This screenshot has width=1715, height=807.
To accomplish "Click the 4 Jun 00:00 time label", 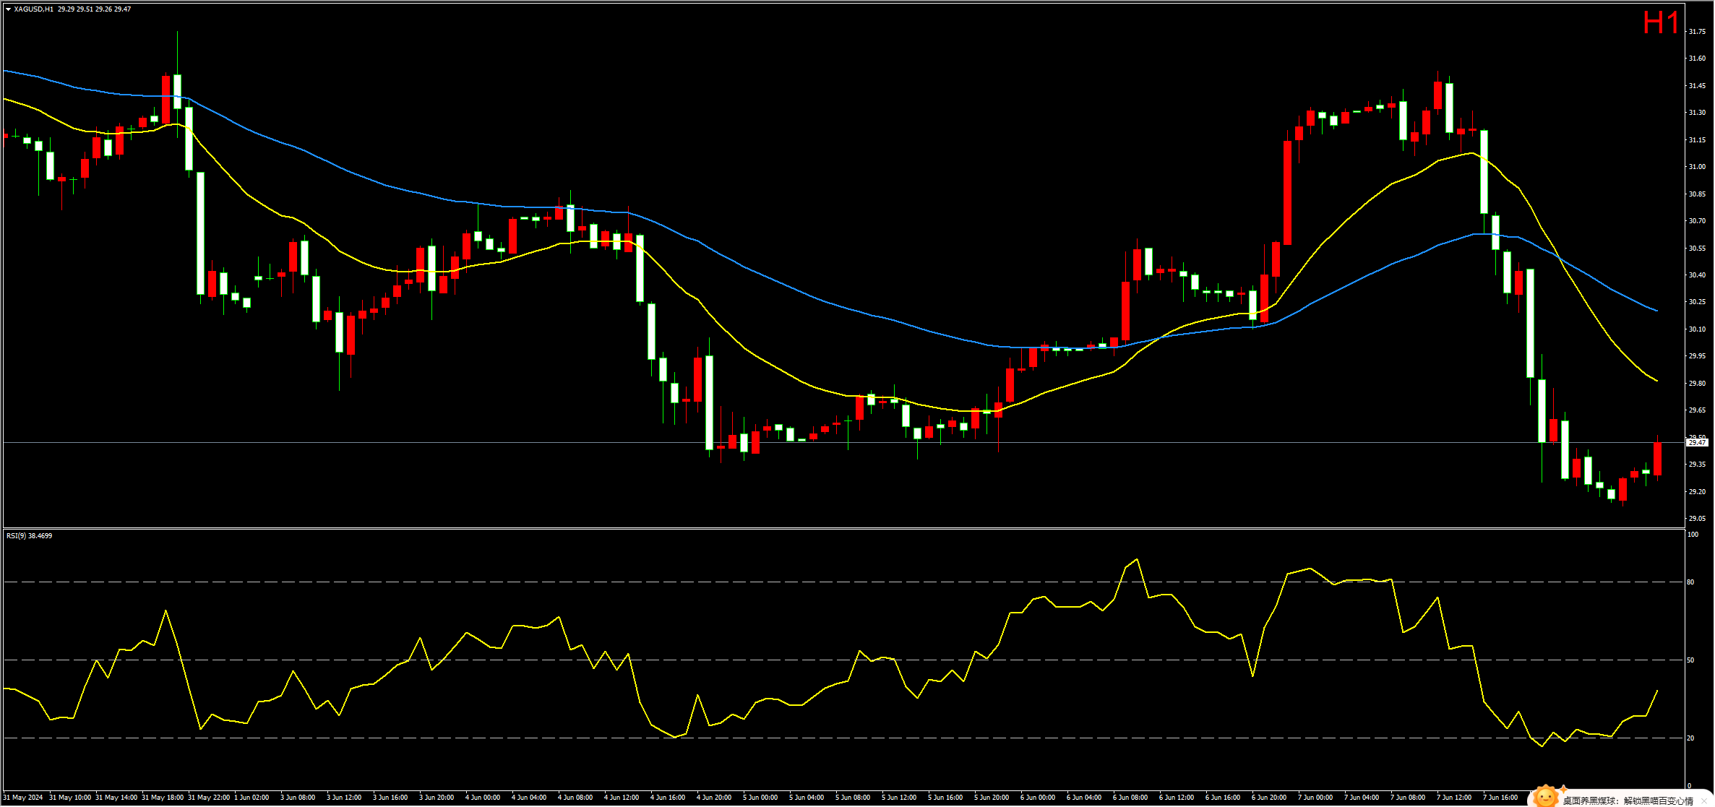I will tap(483, 798).
